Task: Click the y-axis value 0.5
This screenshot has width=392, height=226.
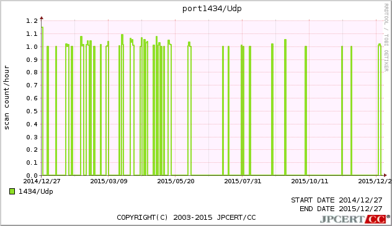Action: [x=32, y=111]
